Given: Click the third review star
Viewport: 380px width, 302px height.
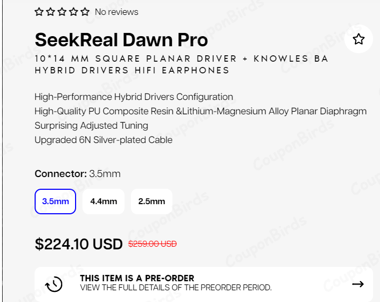Looking at the screenshot, I should 62,12.
